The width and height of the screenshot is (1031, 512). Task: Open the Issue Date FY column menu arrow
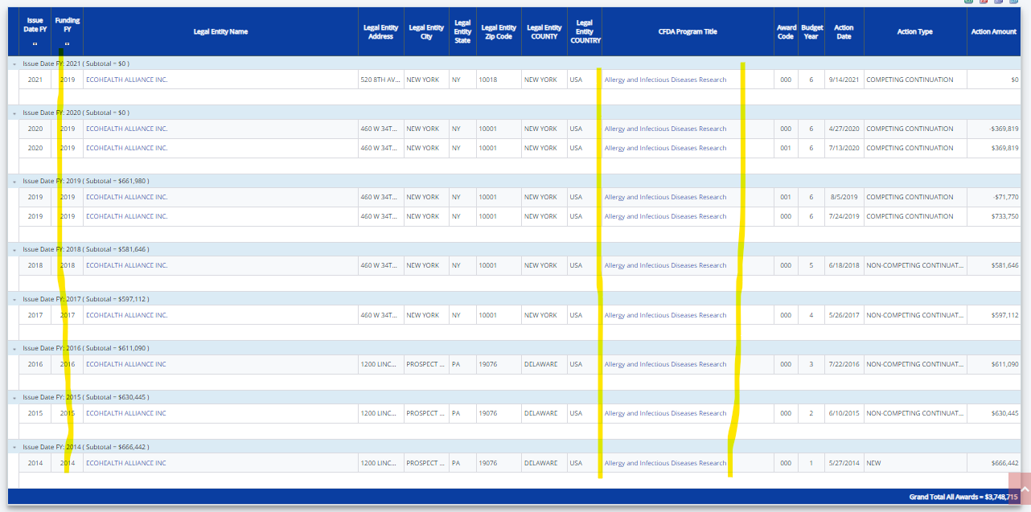click(35, 44)
